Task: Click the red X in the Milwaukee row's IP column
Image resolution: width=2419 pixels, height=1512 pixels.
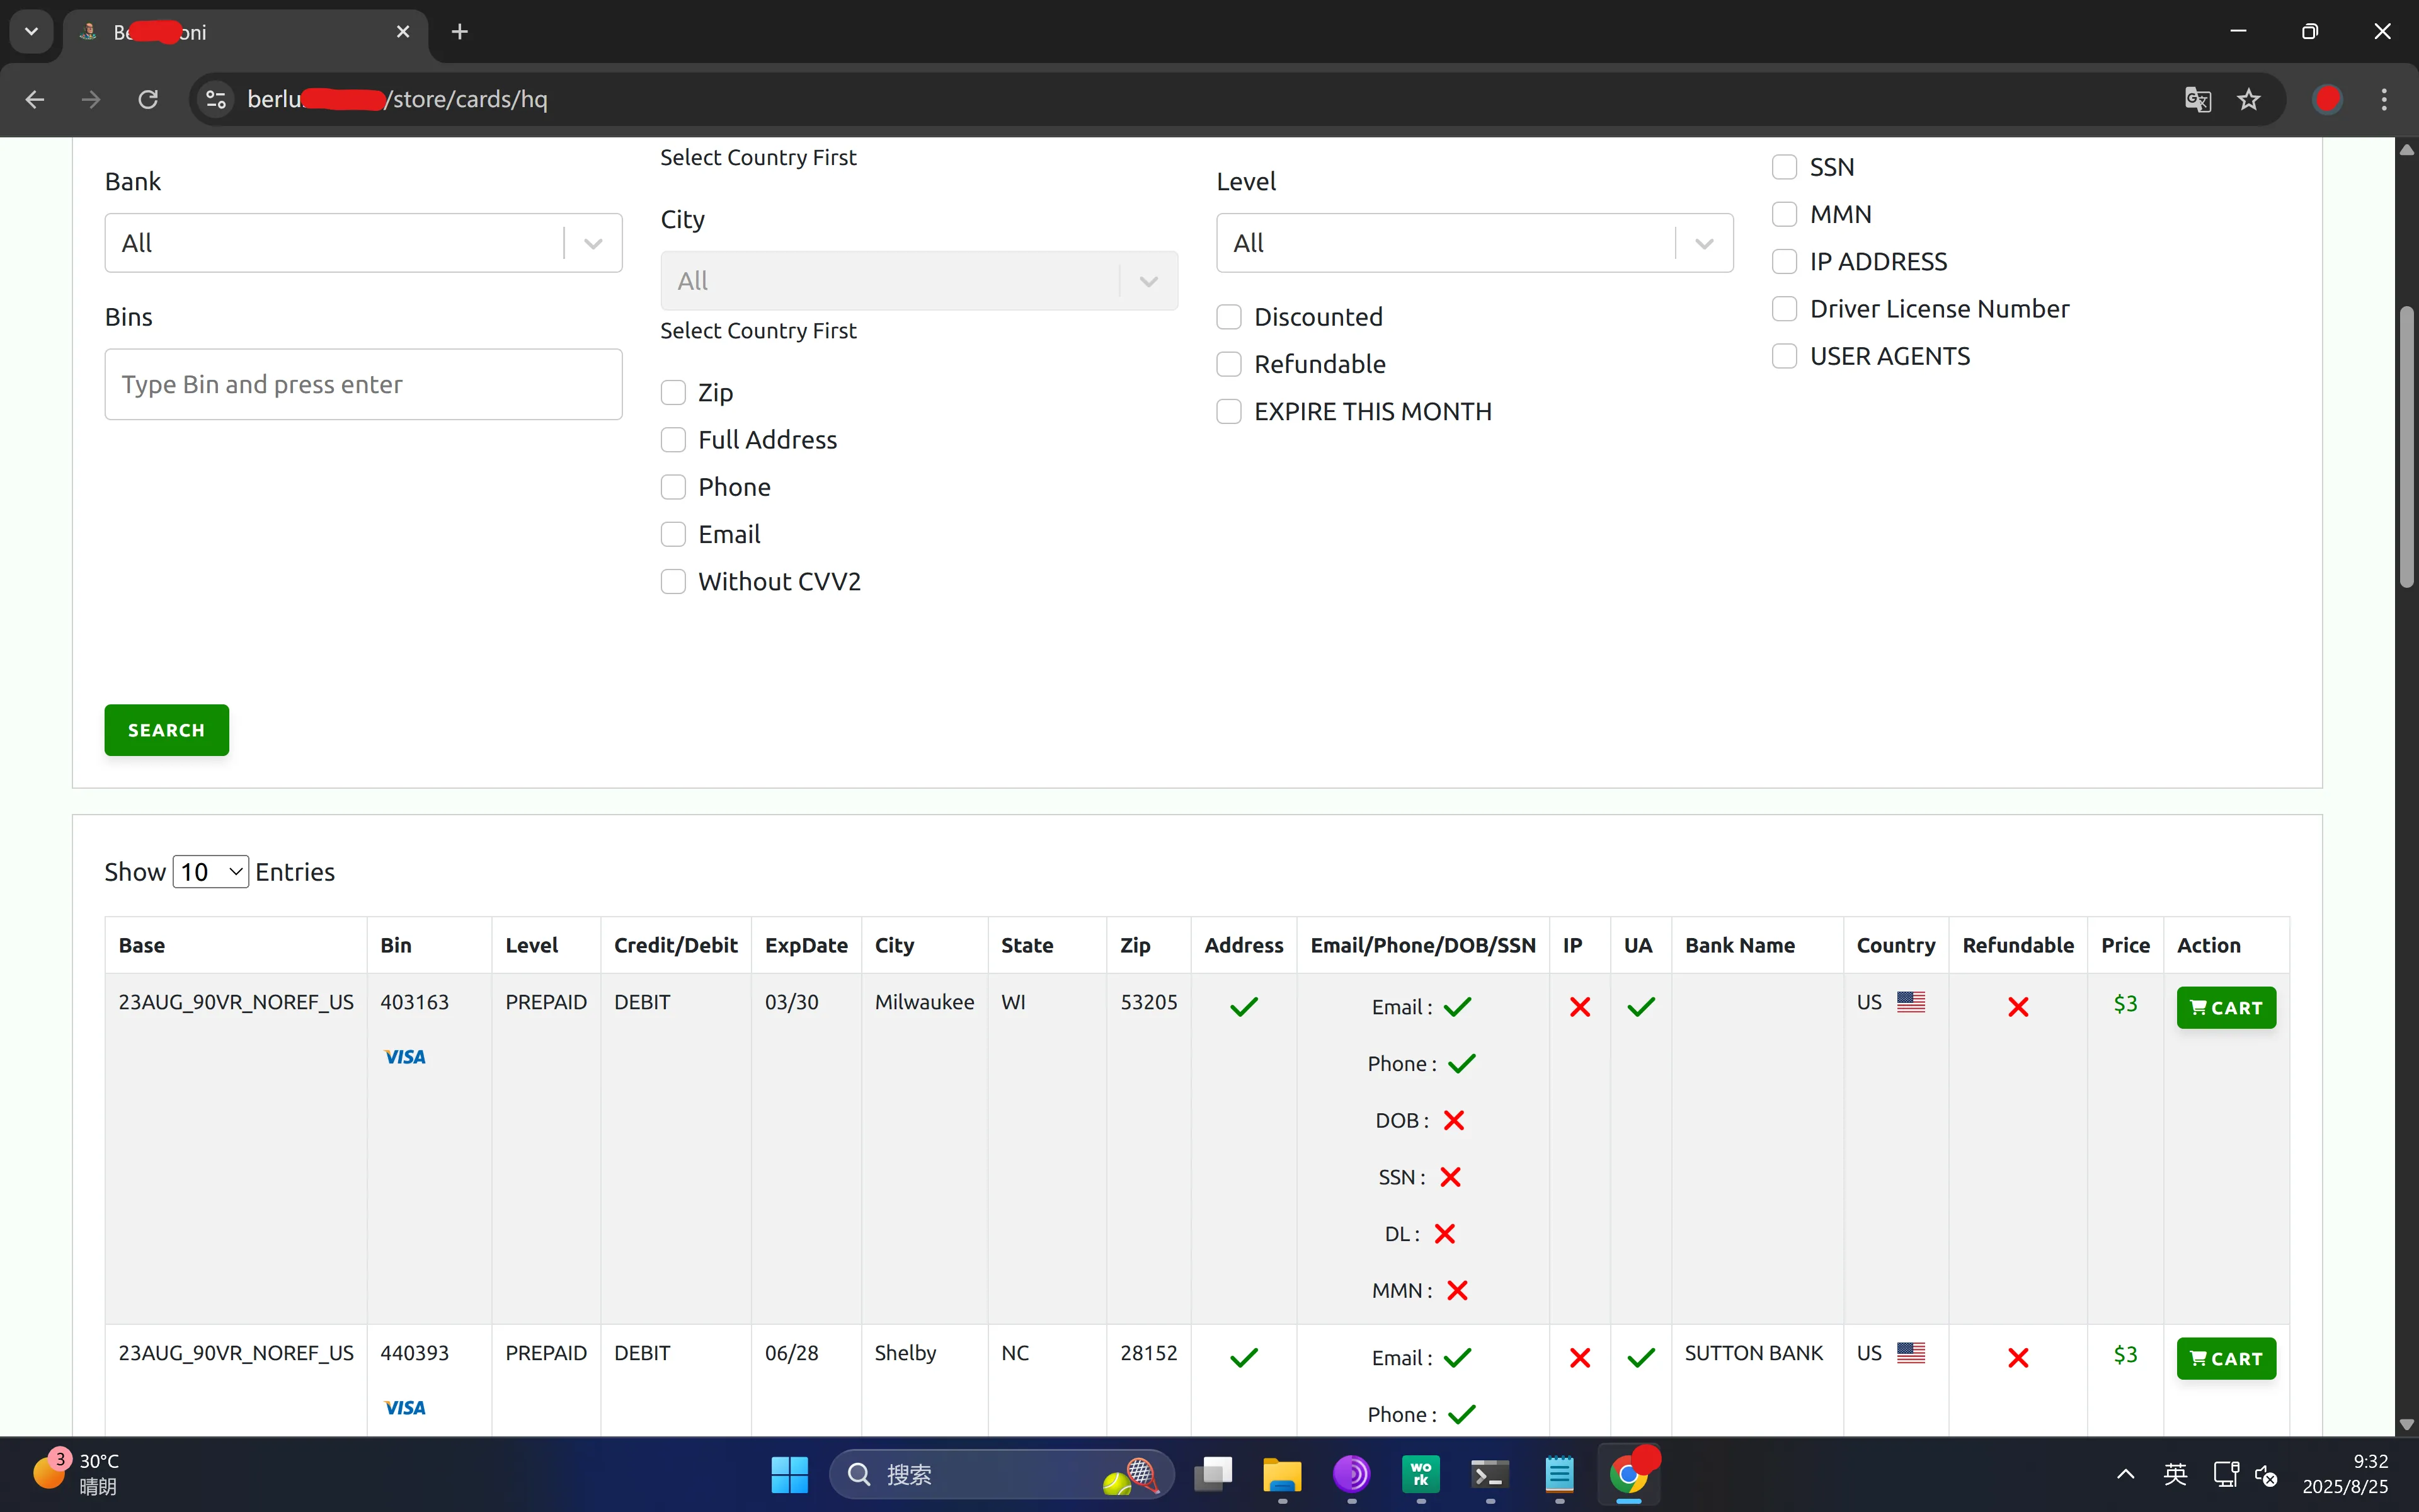Action: [x=1581, y=1007]
